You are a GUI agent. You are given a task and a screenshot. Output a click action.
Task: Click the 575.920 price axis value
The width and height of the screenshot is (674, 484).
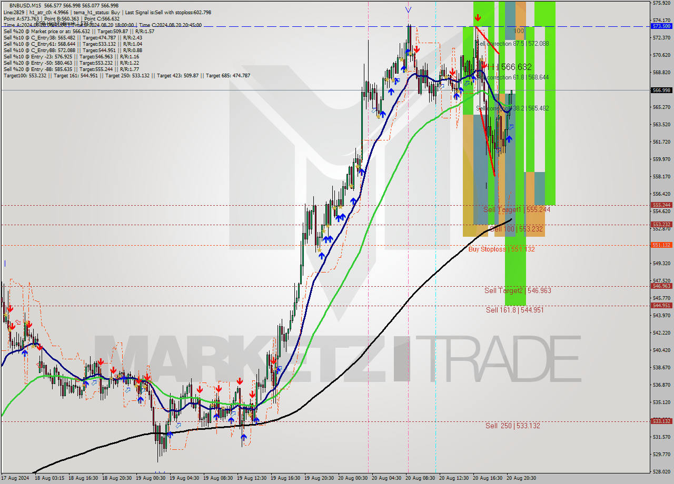point(661,3)
